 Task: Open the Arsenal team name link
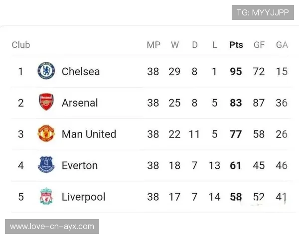coord(80,103)
